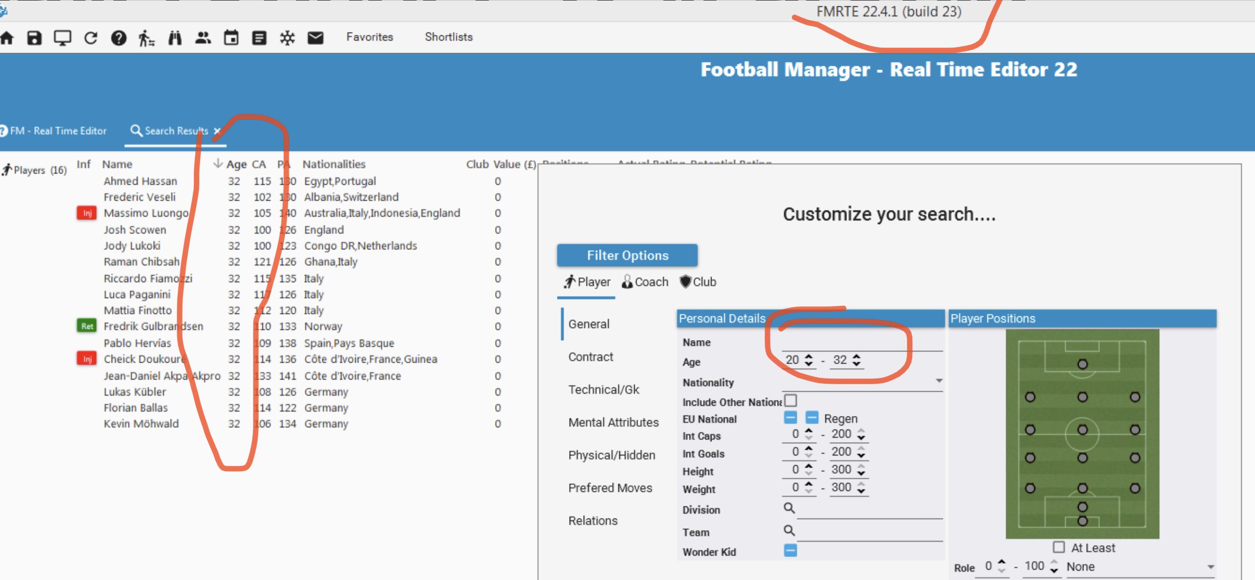Toggle the Wonder Kid tri-state checkbox
Screen dimensions: 1255x580
click(x=790, y=551)
